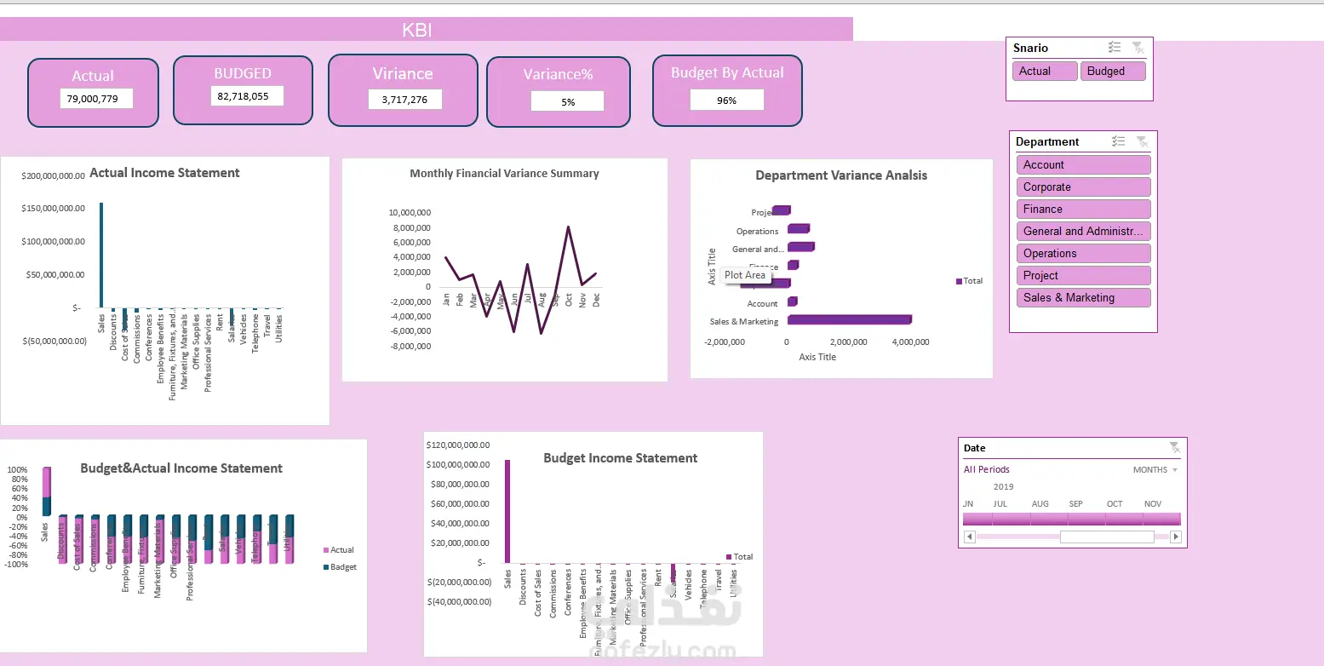Click the Sales bar in Budget Income Statement
Viewport: 1324px width, 666px height.
coord(507,511)
